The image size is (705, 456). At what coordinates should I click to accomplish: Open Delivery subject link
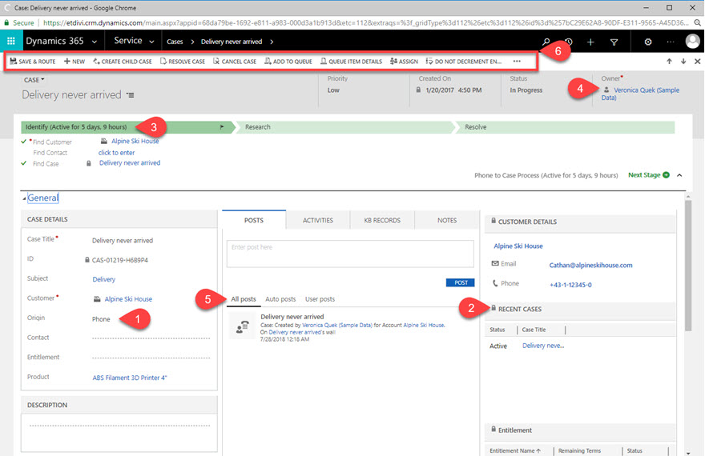(x=104, y=279)
